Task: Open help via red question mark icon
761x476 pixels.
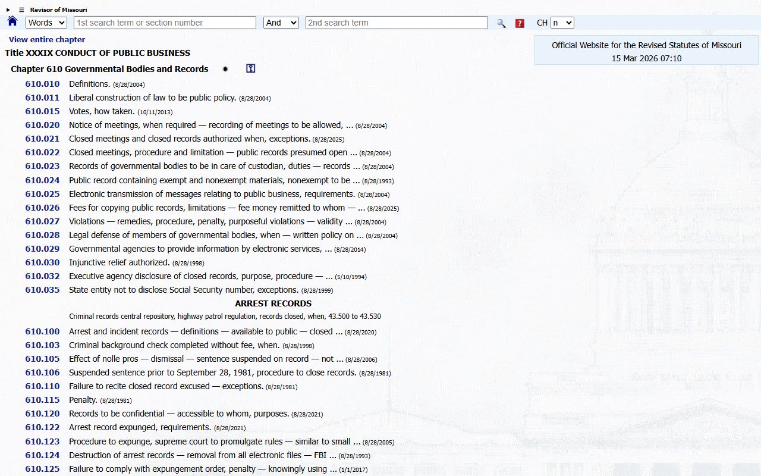Action: [520, 23]
